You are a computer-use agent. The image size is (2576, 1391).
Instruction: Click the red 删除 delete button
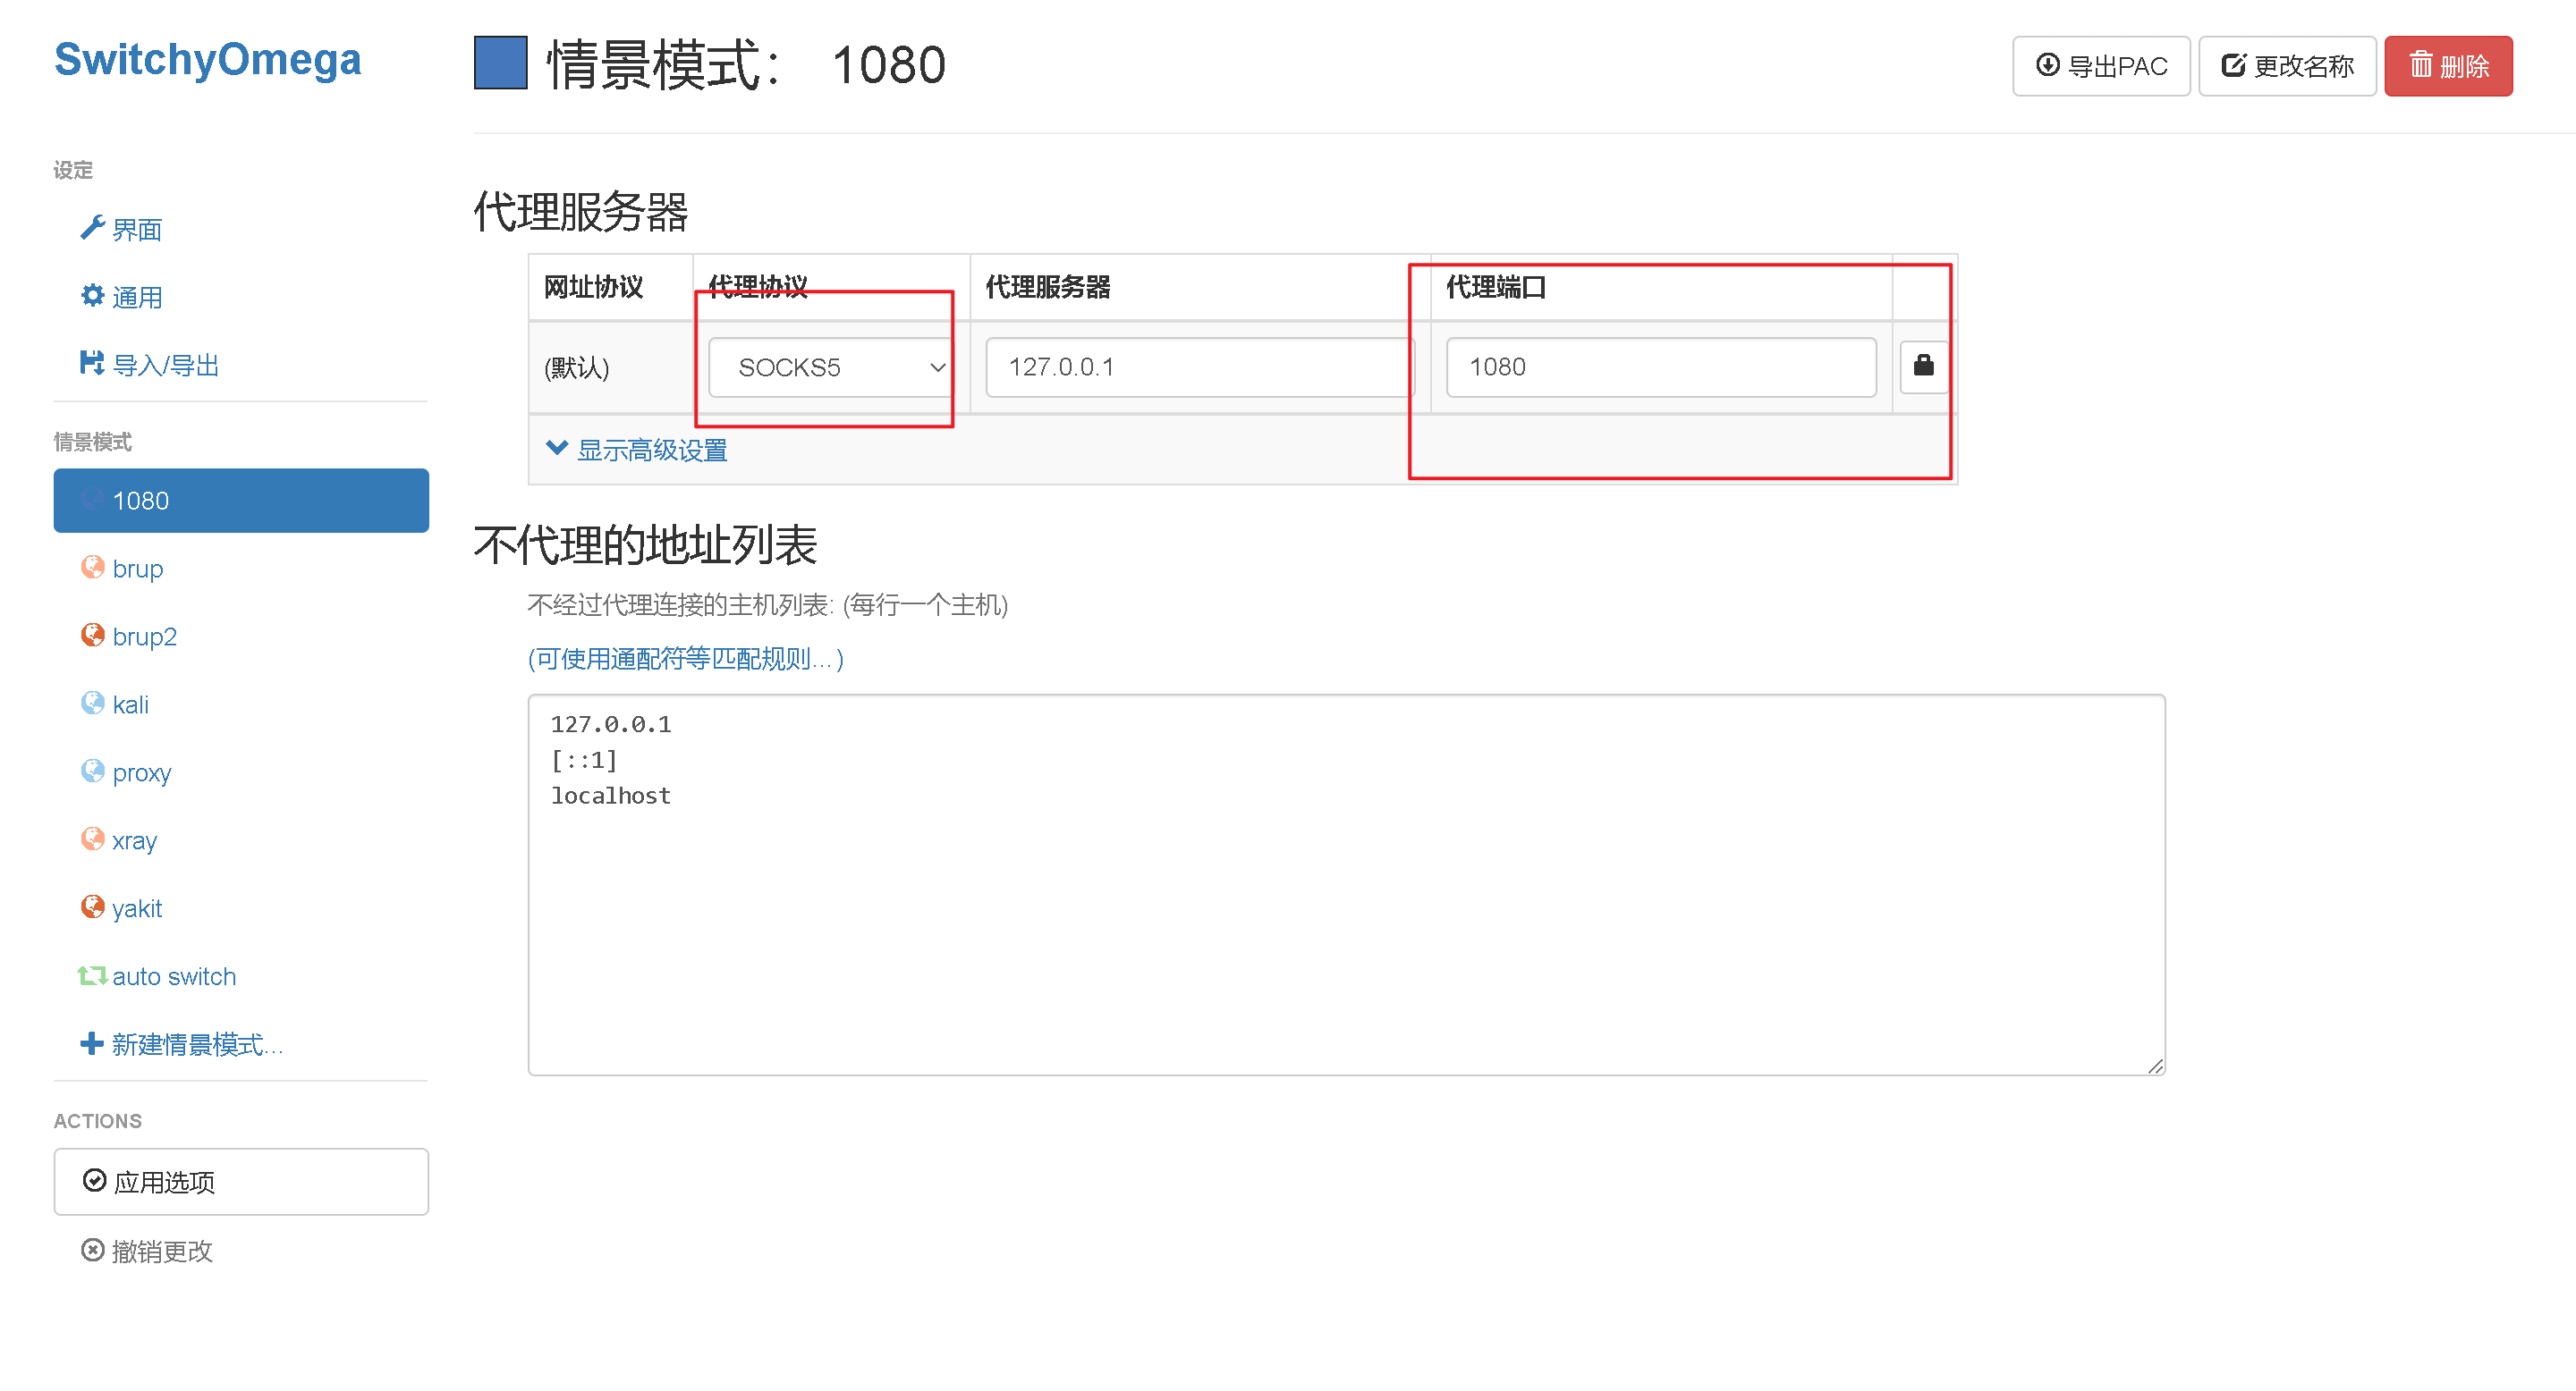[x=2447, y=66]
